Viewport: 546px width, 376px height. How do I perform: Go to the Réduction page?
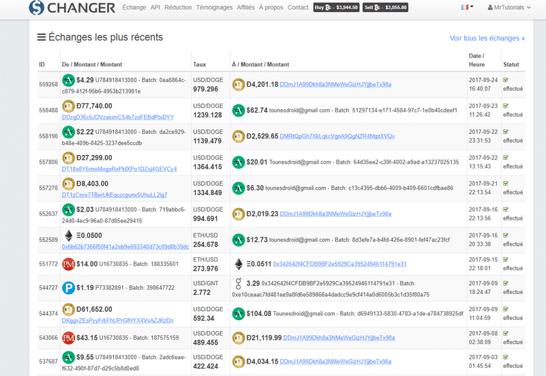pos(178,8)
